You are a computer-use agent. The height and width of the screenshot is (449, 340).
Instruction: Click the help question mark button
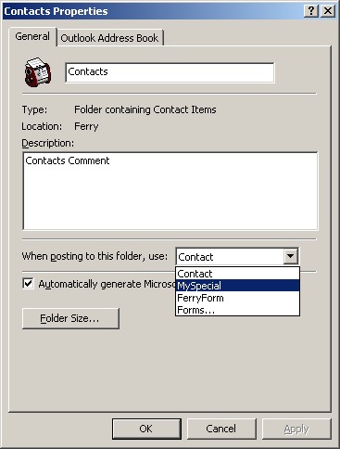click(311, 11)
